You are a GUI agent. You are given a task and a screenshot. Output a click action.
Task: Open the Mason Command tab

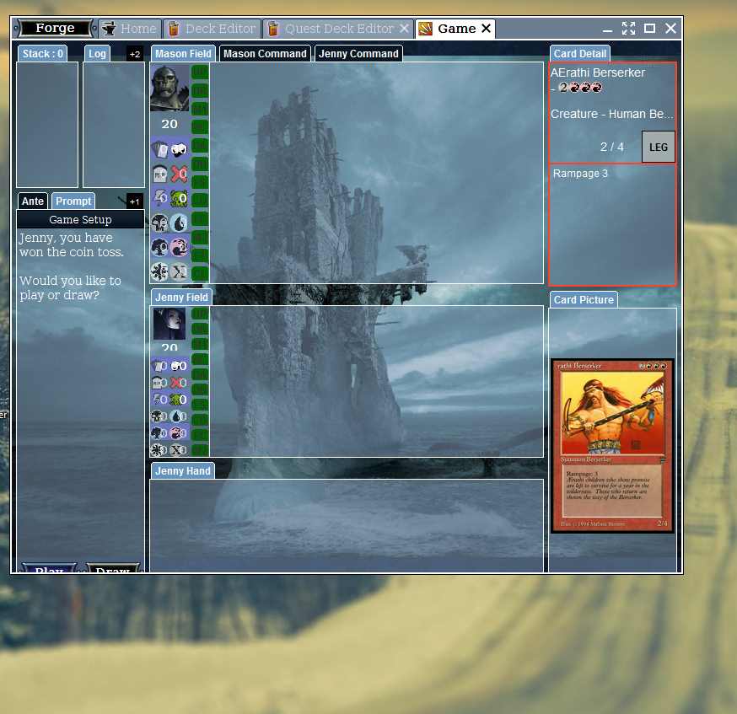click(x=265, y=54)
